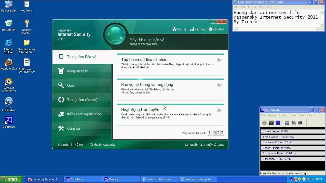326x183 pixels.
Task: Click inside the Notepad text area
Action: (277, 18)
